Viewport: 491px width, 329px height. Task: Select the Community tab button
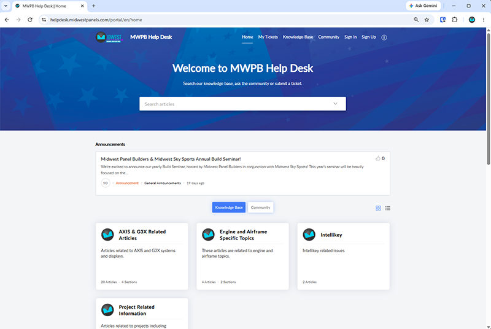260,207
